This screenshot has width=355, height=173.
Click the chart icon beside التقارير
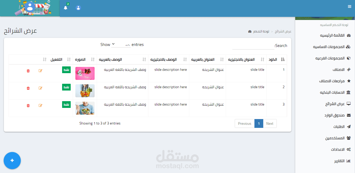pyautogui.click(x=349, y=161)
